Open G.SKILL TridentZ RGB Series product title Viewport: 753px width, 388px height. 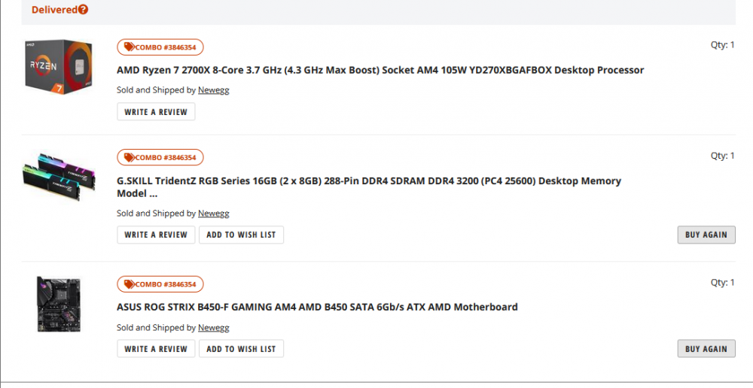369,181
